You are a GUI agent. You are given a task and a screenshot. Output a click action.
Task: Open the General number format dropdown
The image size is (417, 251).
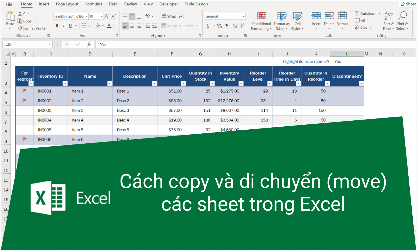click(x=243, y=16)
